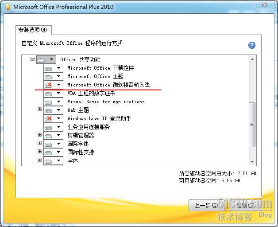Expand the 字体 tree node
Screen dimensions: 278x227
pyautogui.click(x=39, y=160)
